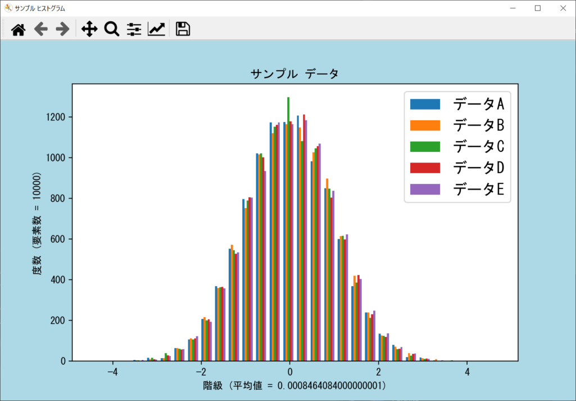Click the legend label データC
The height and width of the screenshot is (401, 576).
point(479,147)
